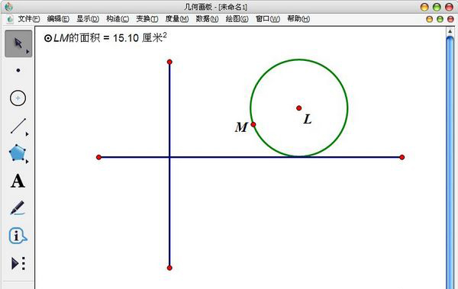The width and height of the screenshot is (458, 289).
Task: Open the 文件(F) menu
Action: [x=29, y=19]
